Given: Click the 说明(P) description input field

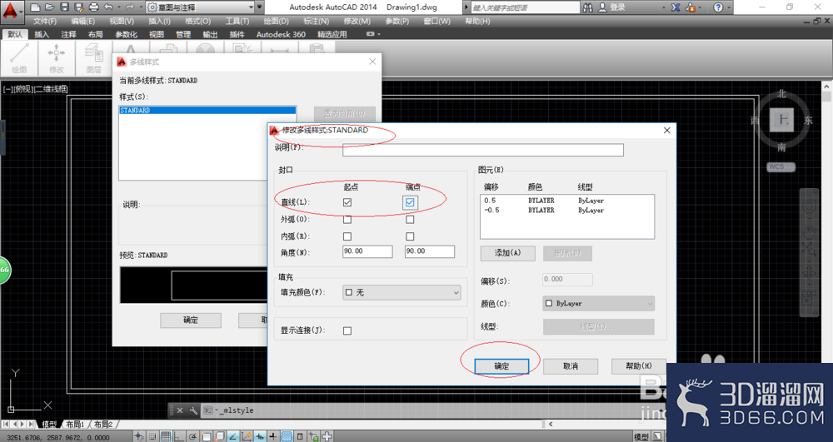Looking at the screenshot, I should [x=483, y=150].
